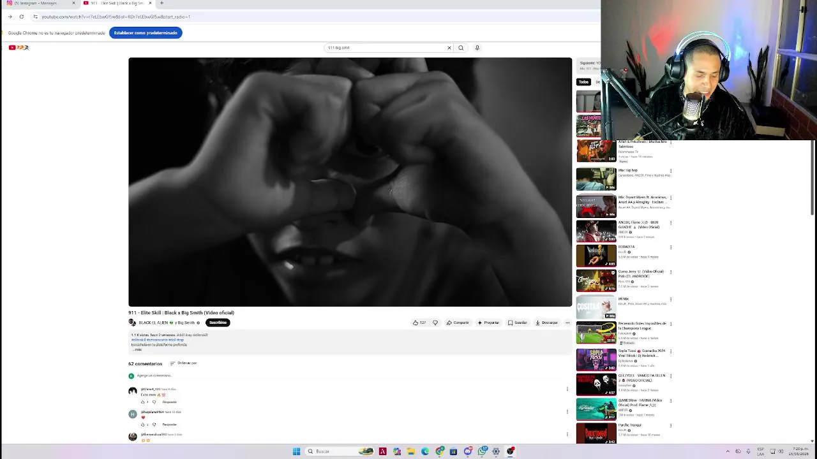Open options for Parche Tranqui video
Viewport: 817px width, 459px height.
point(671,426)
